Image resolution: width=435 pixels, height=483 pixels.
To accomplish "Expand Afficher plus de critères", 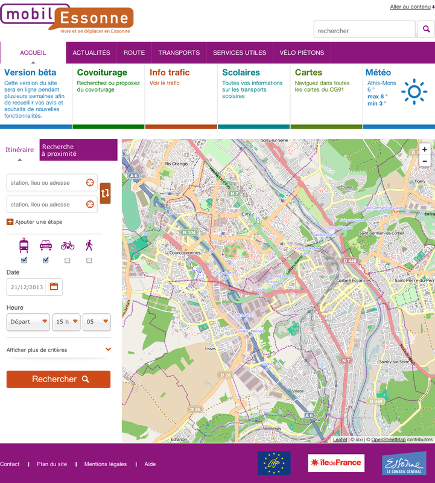I will [59, 350].
